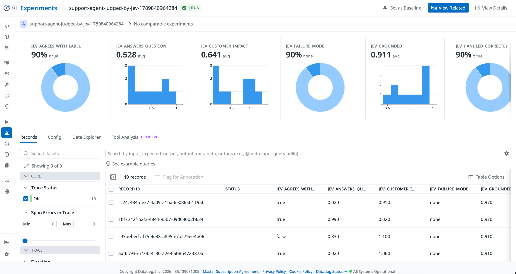516x274 pixels.
Task: Toggle the sidebar panel icon beside logo
Action: click(14, 8)
